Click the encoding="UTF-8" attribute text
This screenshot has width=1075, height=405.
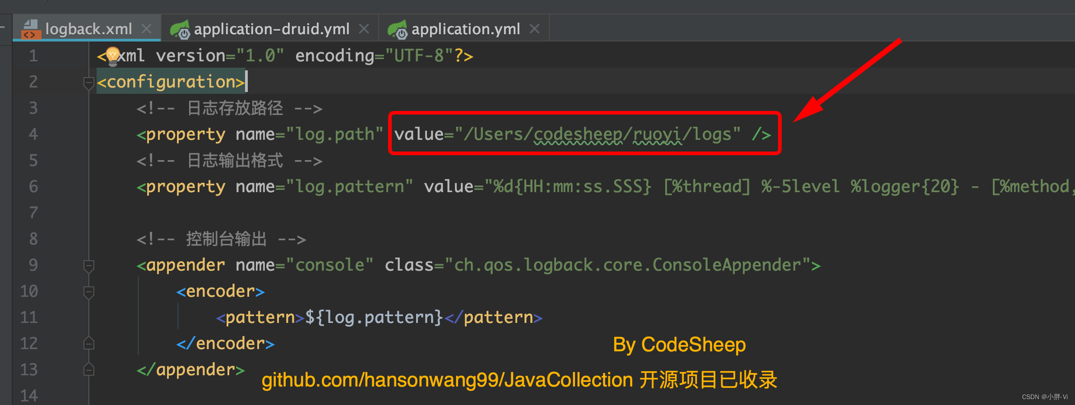(x=374, y=56)
